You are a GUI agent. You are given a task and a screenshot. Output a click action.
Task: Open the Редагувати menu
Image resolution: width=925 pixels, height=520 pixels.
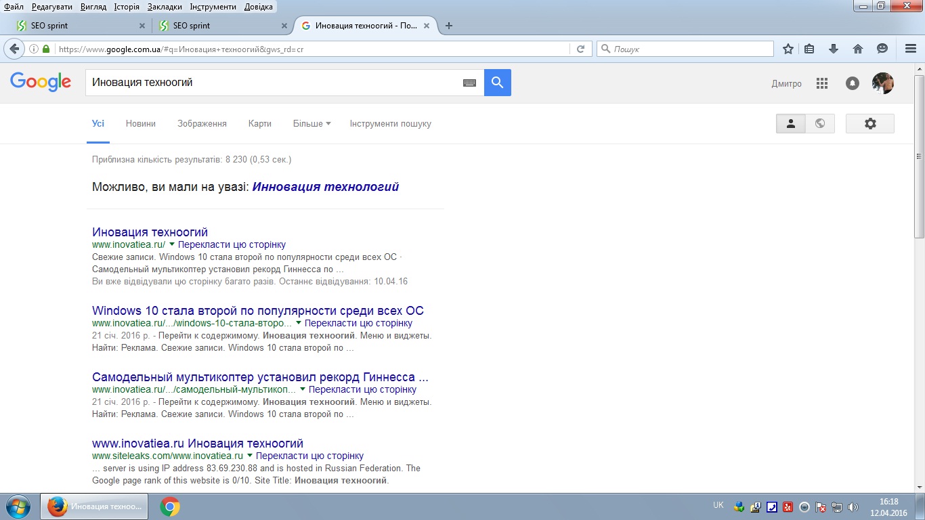[x=52, y=7]
